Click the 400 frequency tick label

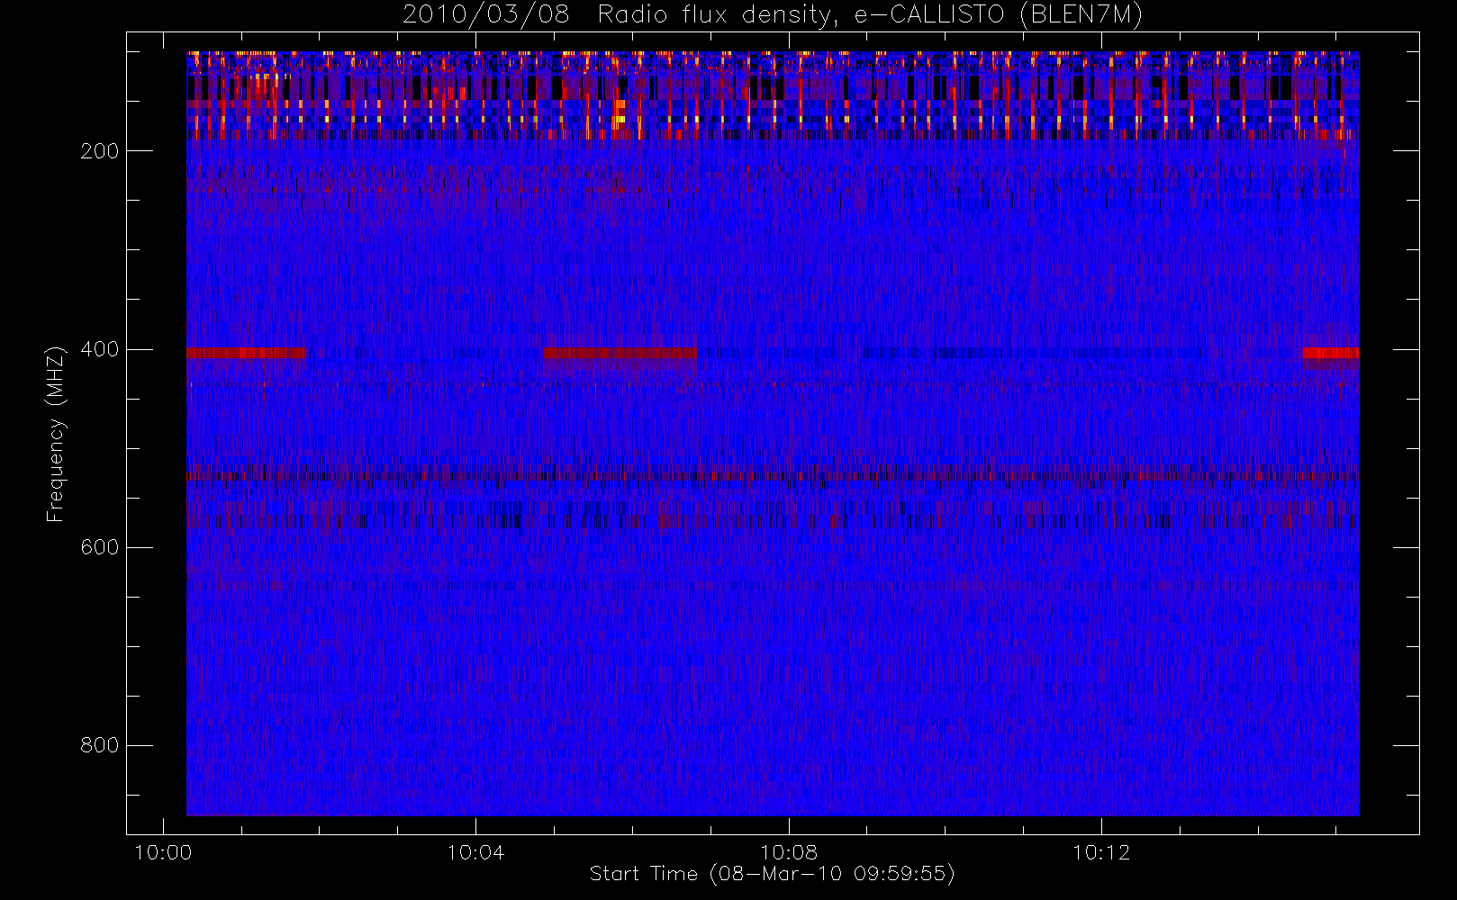99,349
